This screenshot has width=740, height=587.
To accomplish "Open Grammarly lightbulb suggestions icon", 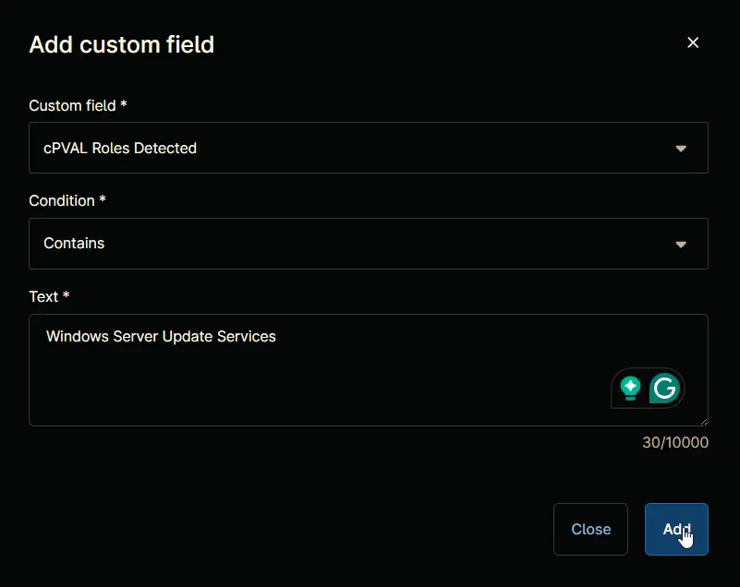I will point(630,389).
